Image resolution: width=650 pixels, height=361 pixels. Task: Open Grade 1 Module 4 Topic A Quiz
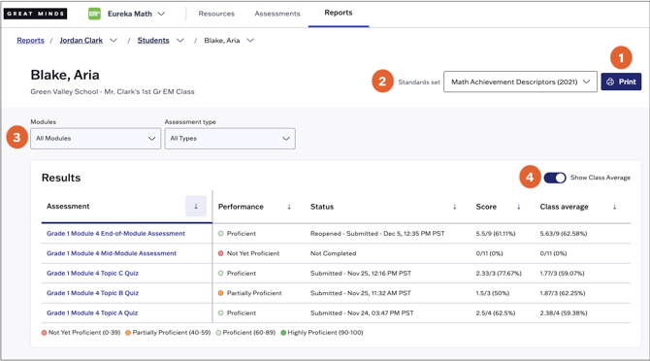pyautogui.click(x=92, y=312)
